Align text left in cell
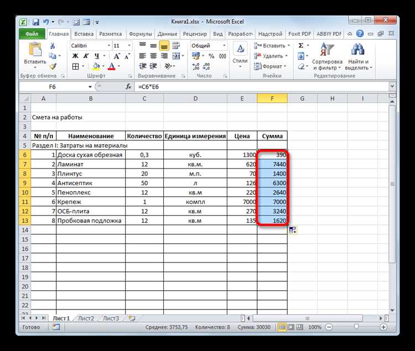This screenshot has height=351, width=415. click(142, 56)
